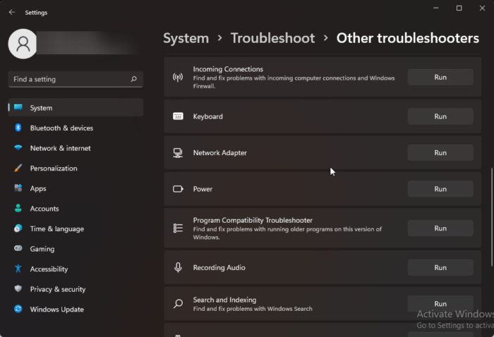Navigate to Troubleshoot in breadcrumb
The height and width of the screenshot is (337, 494).
pyautogui.click(x=272, y=38)
